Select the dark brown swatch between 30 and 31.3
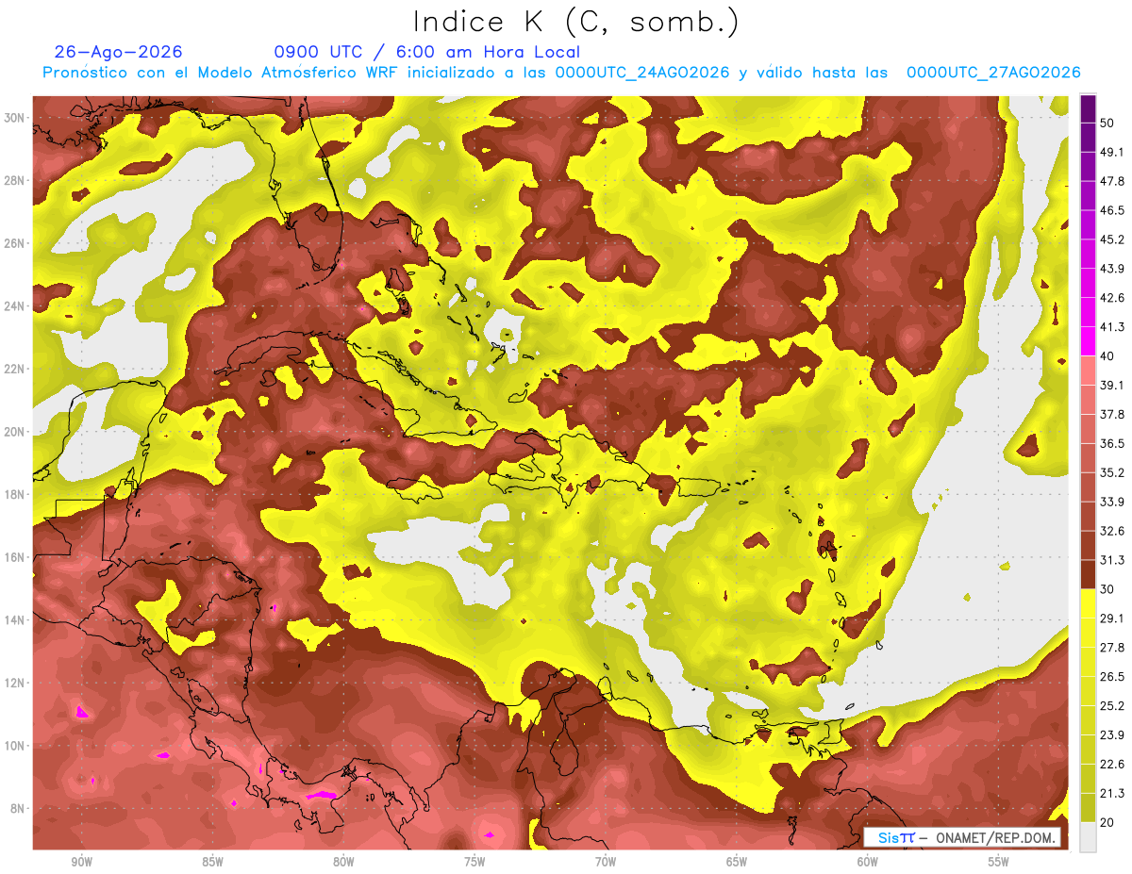 (x=1088, y=574)
